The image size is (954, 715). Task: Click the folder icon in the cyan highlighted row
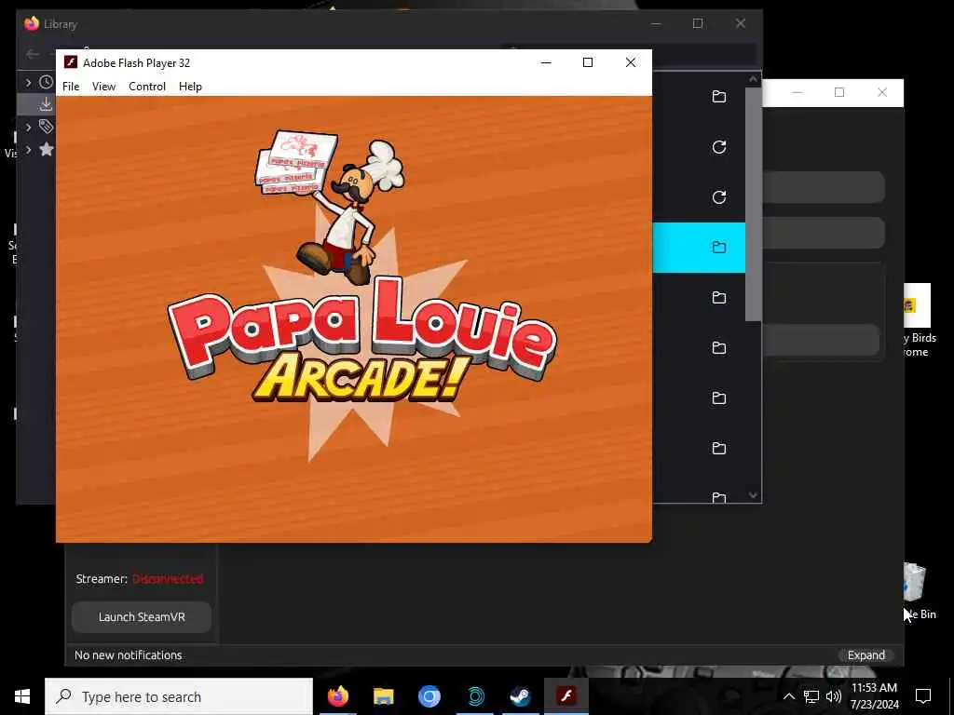point(719,248)
